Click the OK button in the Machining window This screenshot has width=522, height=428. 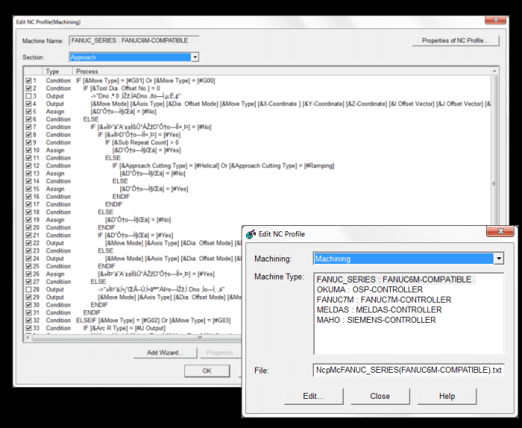tap(207, 371)
